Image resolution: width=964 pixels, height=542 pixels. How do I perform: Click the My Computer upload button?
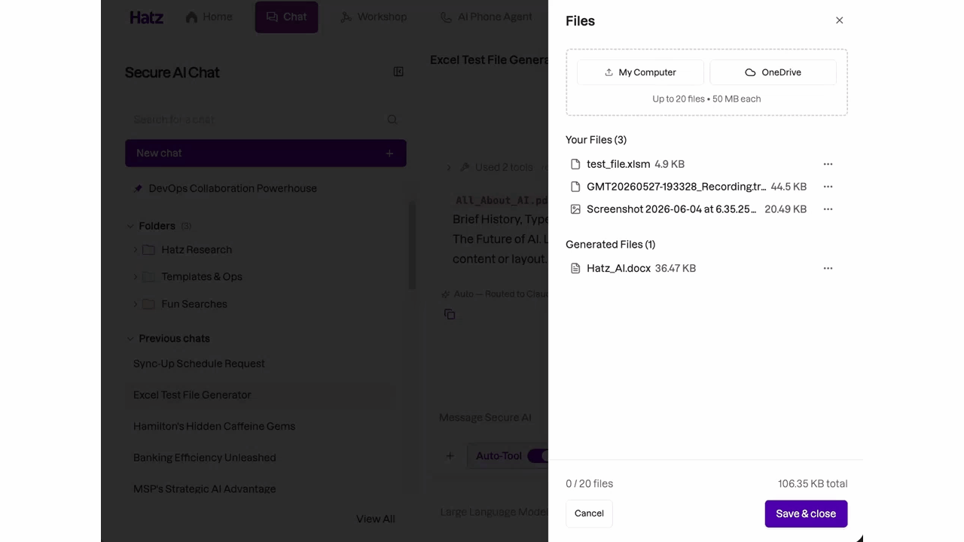pyautogui.click(x=640, y=72)
